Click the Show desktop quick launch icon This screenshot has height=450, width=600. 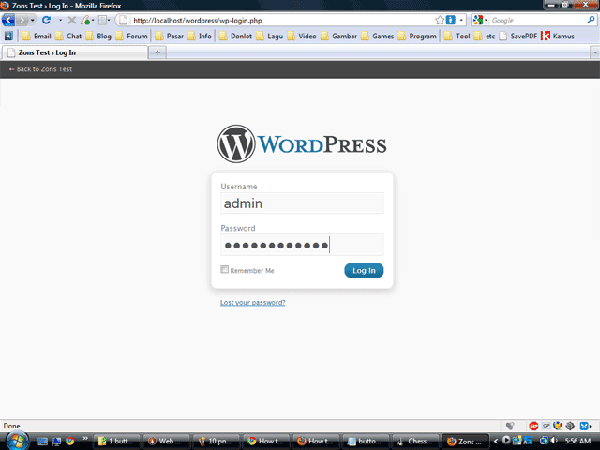(42, 442)
